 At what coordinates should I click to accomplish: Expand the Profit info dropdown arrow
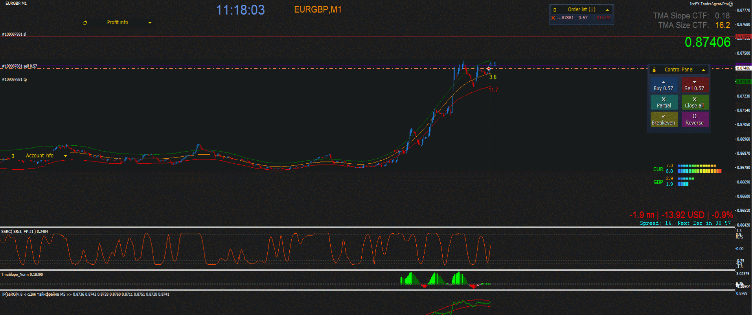pos(150,23)
